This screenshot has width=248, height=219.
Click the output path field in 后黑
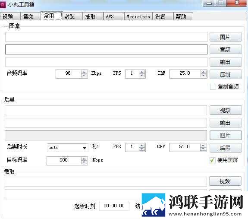point(106,123)
